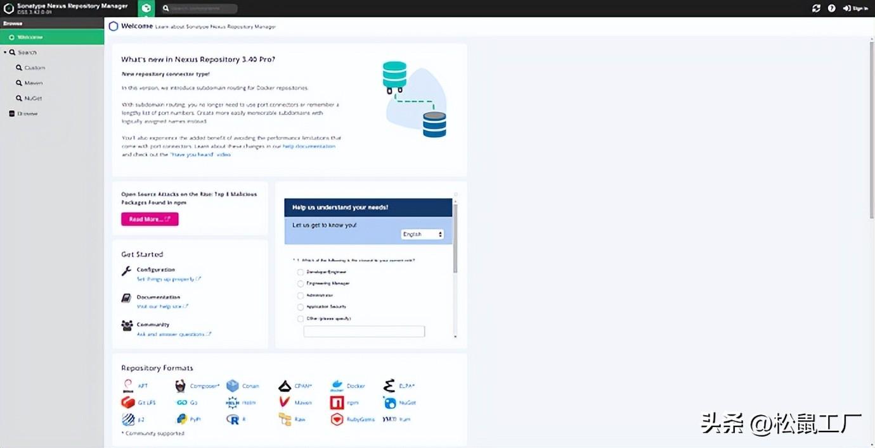Select Developer/Engineer radio option
Image resolution: width=875 pixels, height=448 pixels.
(301, 272)
